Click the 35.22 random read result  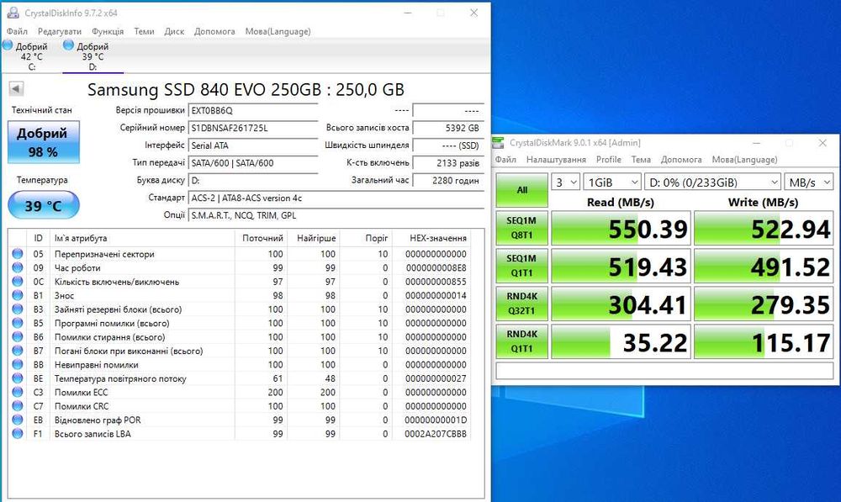tap(621, 341)
